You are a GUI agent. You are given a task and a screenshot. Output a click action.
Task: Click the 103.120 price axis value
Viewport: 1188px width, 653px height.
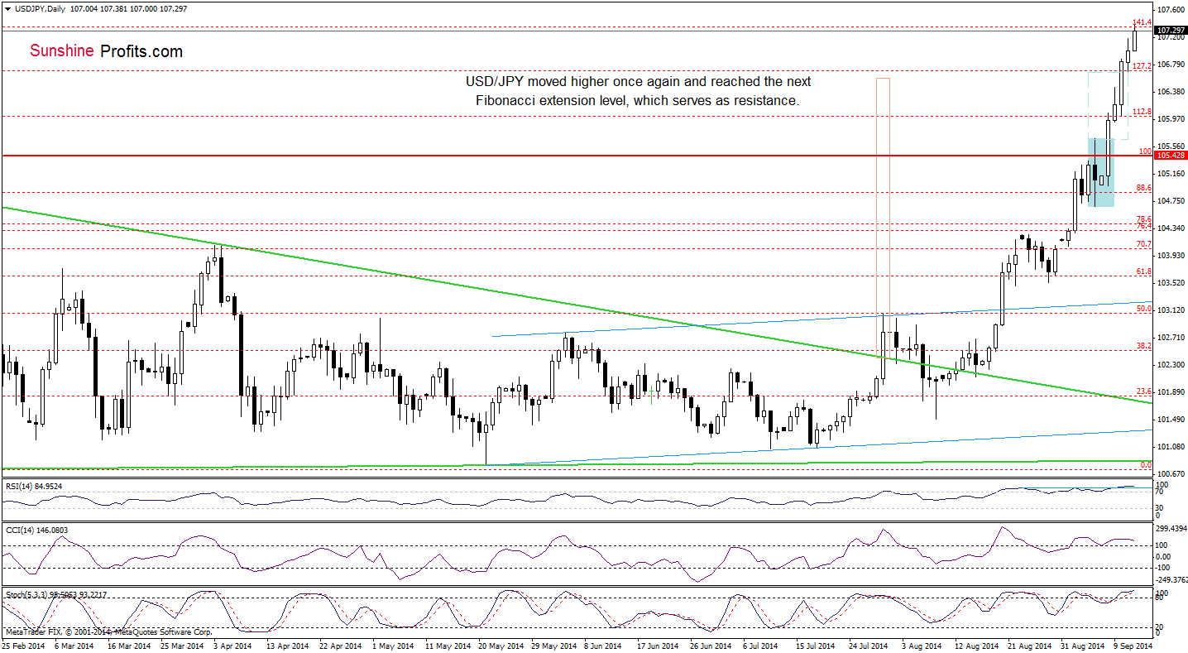point(1171,310)
